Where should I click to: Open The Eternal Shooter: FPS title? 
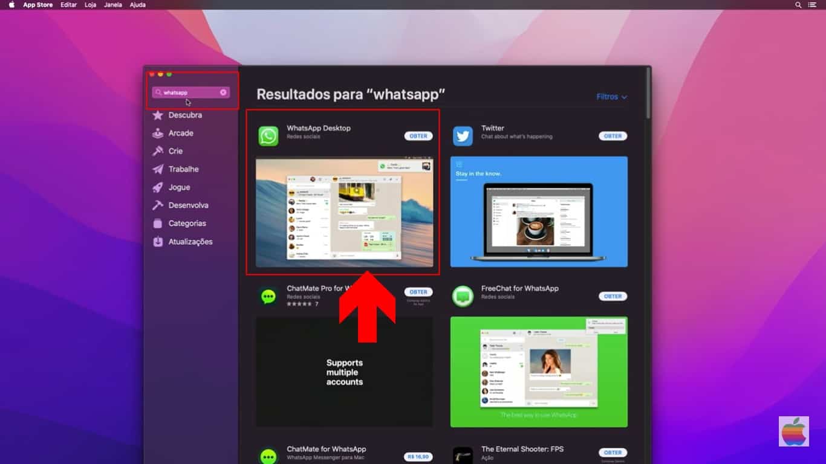(522, 449)
